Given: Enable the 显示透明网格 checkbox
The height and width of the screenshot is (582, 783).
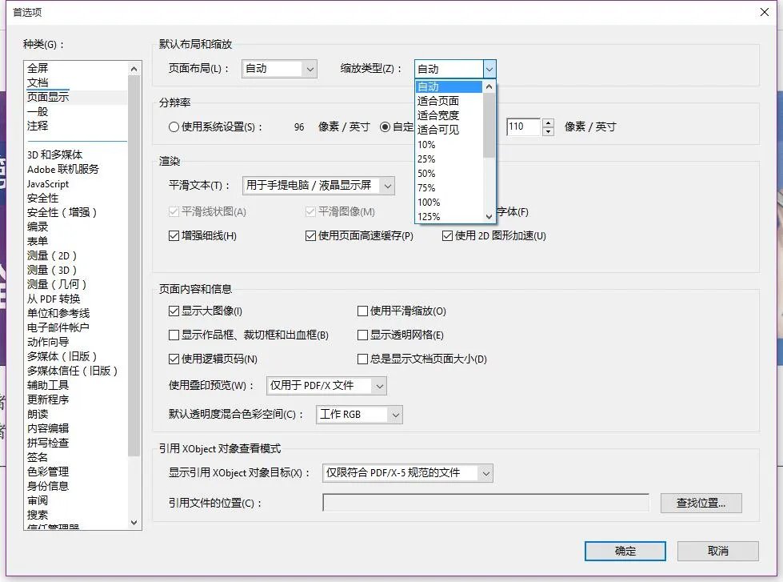Looking at the screenshot, I should pos(363,335).
